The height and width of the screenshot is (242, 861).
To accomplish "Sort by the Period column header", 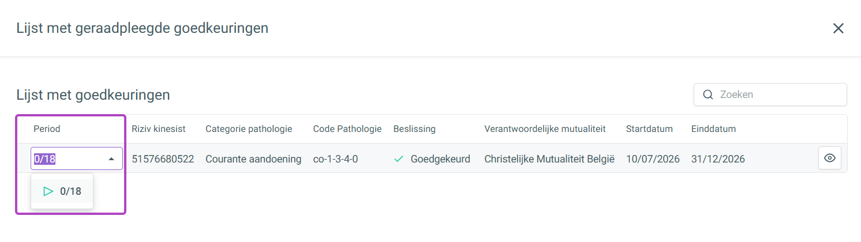I will 47,128.
